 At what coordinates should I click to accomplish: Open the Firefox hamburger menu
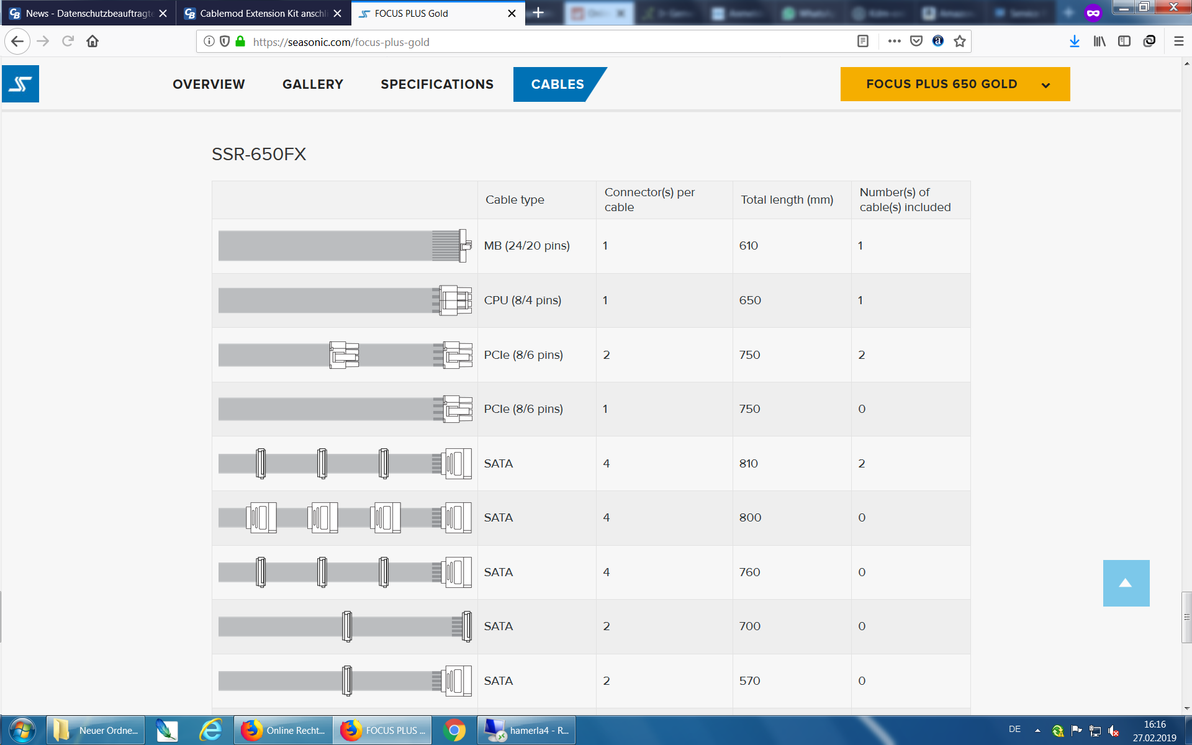1178,42
